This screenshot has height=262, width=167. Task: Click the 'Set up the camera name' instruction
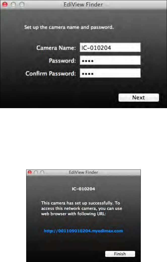click(x=69, y=27)
